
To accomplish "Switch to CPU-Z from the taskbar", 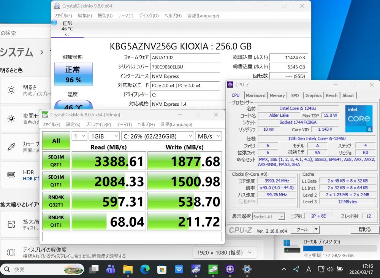I will coord(230,269).
